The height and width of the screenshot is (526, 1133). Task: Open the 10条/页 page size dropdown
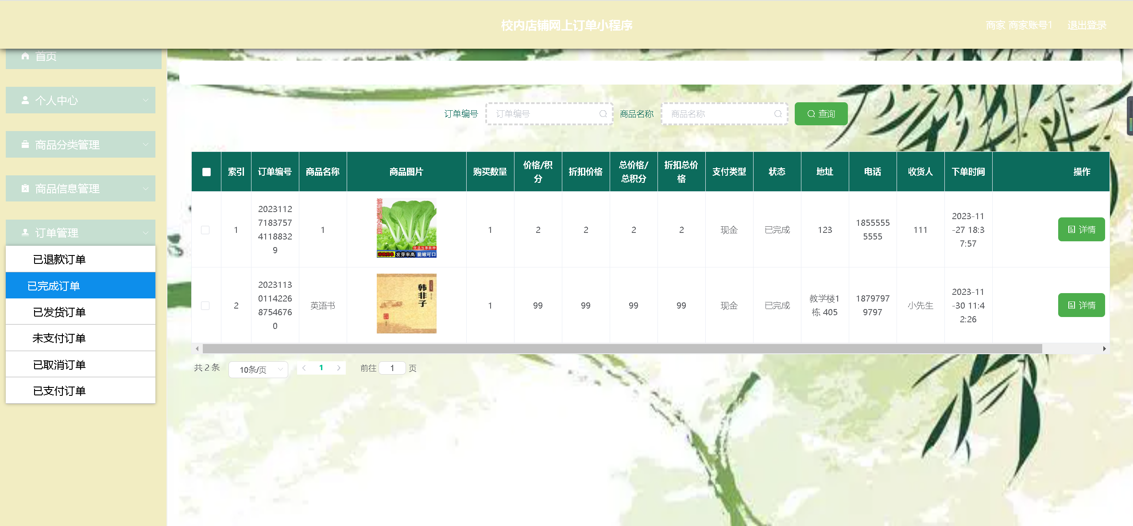click(x=259, y=369)
